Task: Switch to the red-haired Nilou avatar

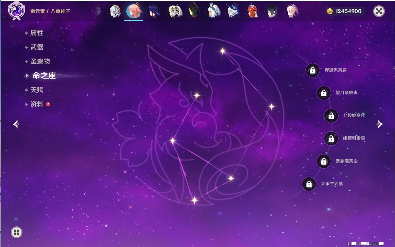Action: click(252, 11)
